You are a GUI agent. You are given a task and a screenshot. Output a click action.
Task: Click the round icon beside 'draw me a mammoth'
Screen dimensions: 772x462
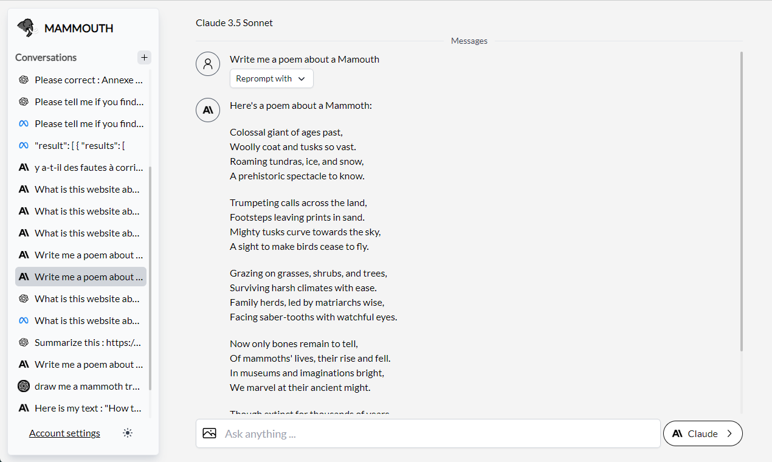click(x=24, y=386)
